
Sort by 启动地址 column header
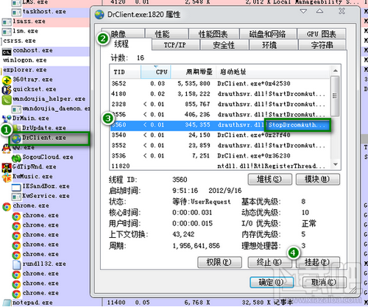[x=272, y=72]
